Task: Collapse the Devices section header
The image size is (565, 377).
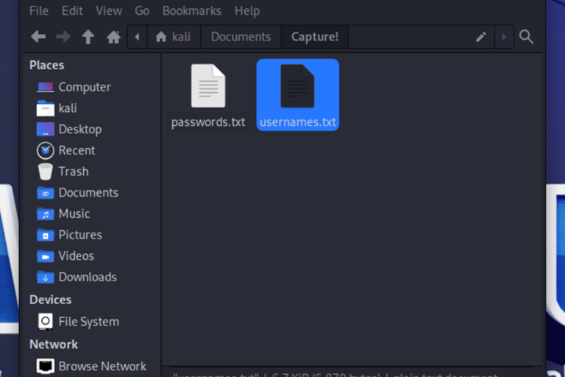Action: (x=51, y=300)
